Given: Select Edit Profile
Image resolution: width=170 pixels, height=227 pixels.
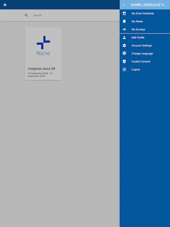Looking at the screenshot, I should 138,38.
